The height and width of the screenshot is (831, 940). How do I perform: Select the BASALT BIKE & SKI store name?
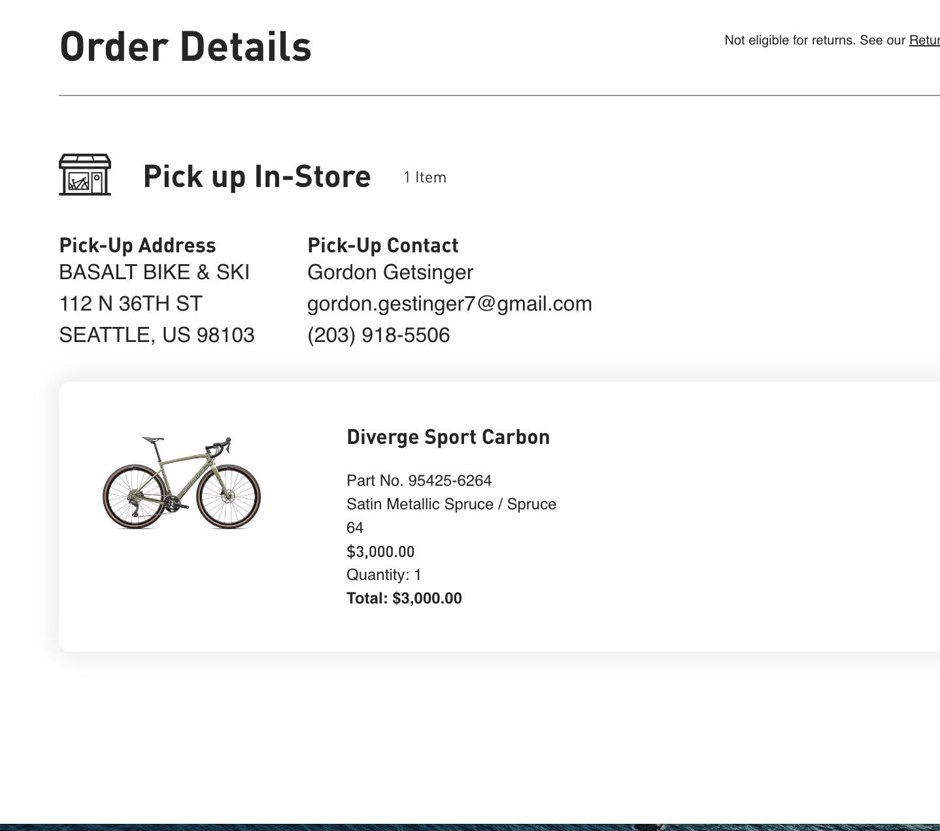[x=154, y=272]
